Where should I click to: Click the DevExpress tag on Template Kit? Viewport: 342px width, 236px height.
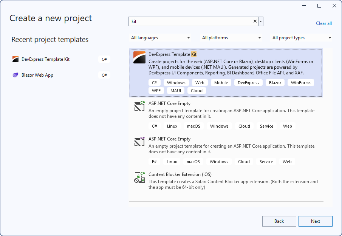(248, 83)
